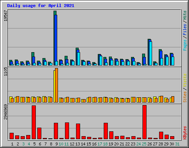This screenshot has height=148, width=189.
Task: Click the 'Daily usage for April 2021' title
Action: point(41,6)
